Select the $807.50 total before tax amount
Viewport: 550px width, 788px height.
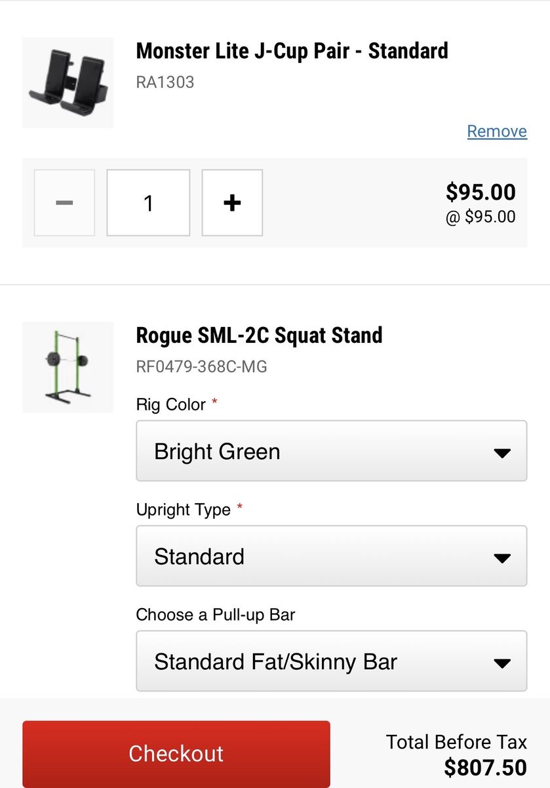point(485,768)
